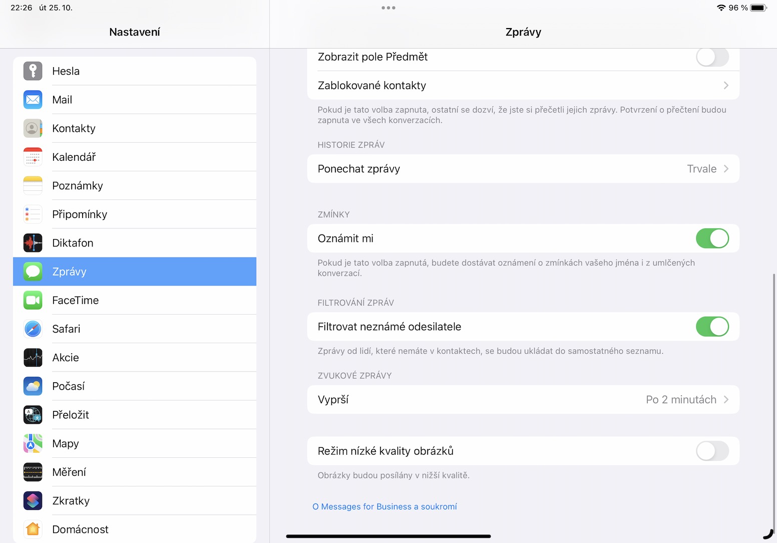Tap the Diktafon waveform icon
The width and height of the screenshot is (777, 543).
pyautogui.click(x=33, y=243)
